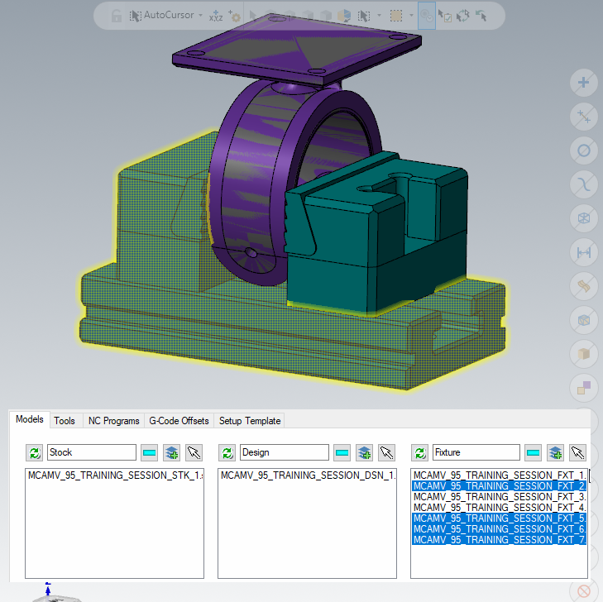Screen dimensions: 603x602
Task: Switch to the Tools tab
Action: coord(65,421)
